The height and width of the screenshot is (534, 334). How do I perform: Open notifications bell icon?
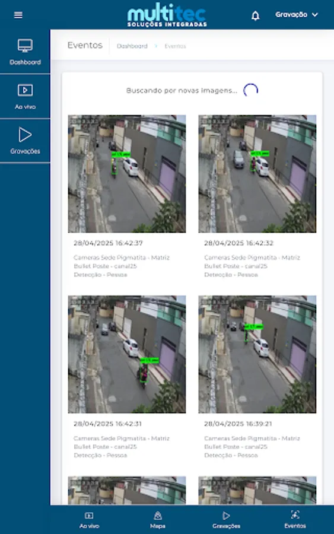[255, 15]
